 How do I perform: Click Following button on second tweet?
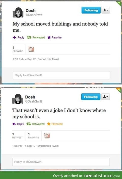pos(91,97)
